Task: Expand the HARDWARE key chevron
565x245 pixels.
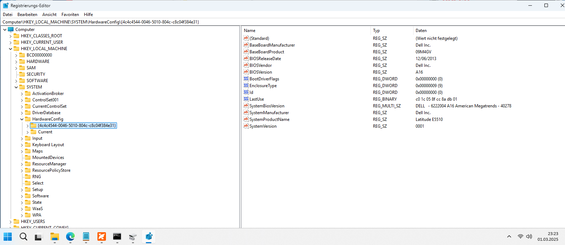Action: [16, 62]
